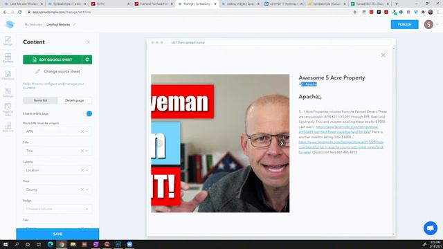This screenshot has width=443, height=249.
Task: Click the caveman thumbnail image
Action: click(x=220, y=143)
